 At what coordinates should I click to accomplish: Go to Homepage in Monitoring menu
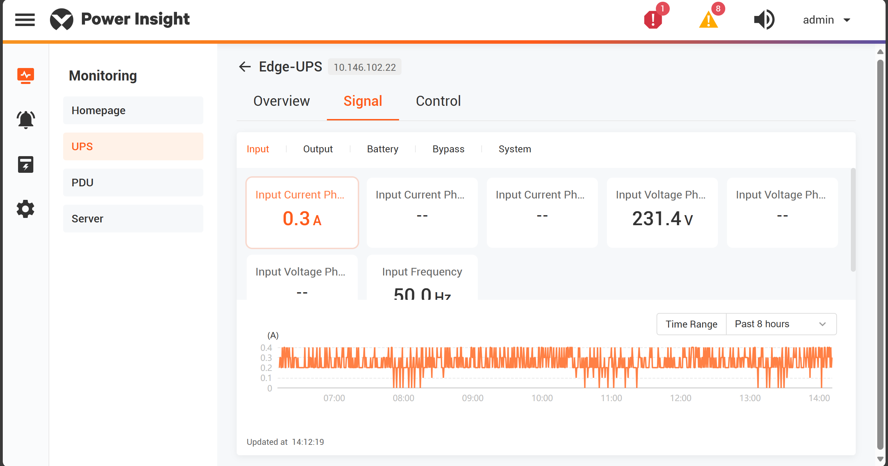133,110
